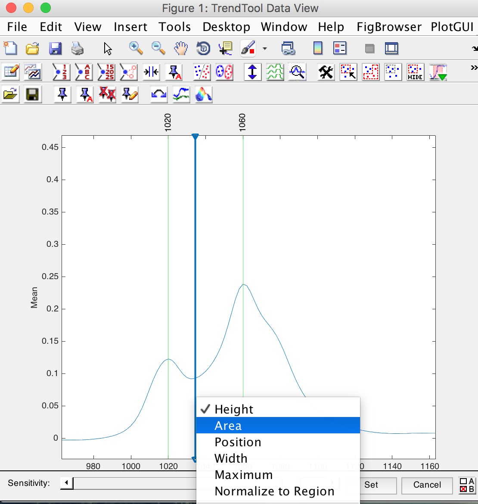The image size is (478, 504).
Task: Choose Area from the context menu
Action: click(x=228, y=426)
